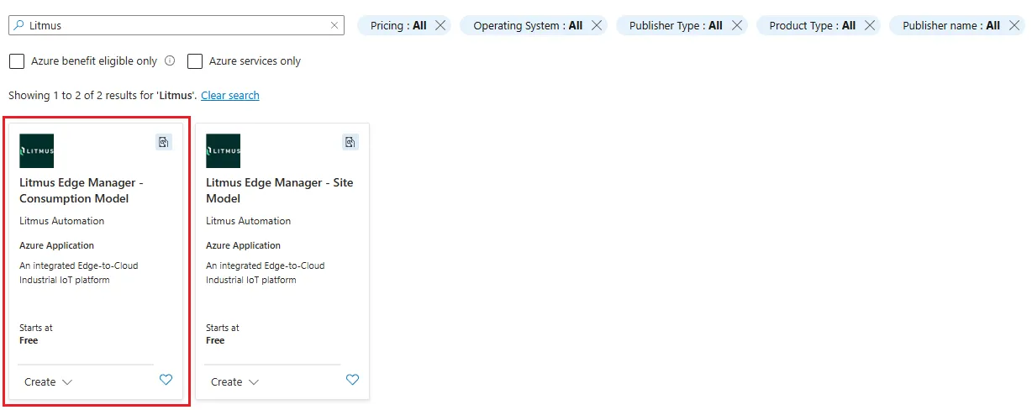
Task: Expand Create dropdown on Consumption Model card
Action: [48, 381]
